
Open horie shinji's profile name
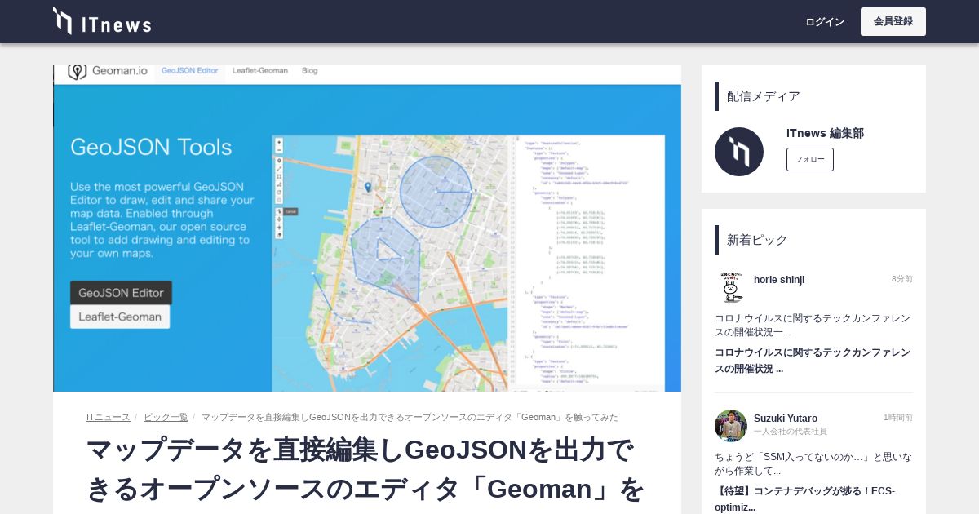(x=779, y=280)
